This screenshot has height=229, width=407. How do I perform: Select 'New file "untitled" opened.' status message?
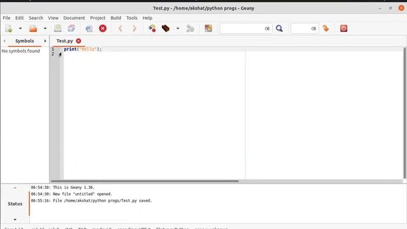[72, 194]
